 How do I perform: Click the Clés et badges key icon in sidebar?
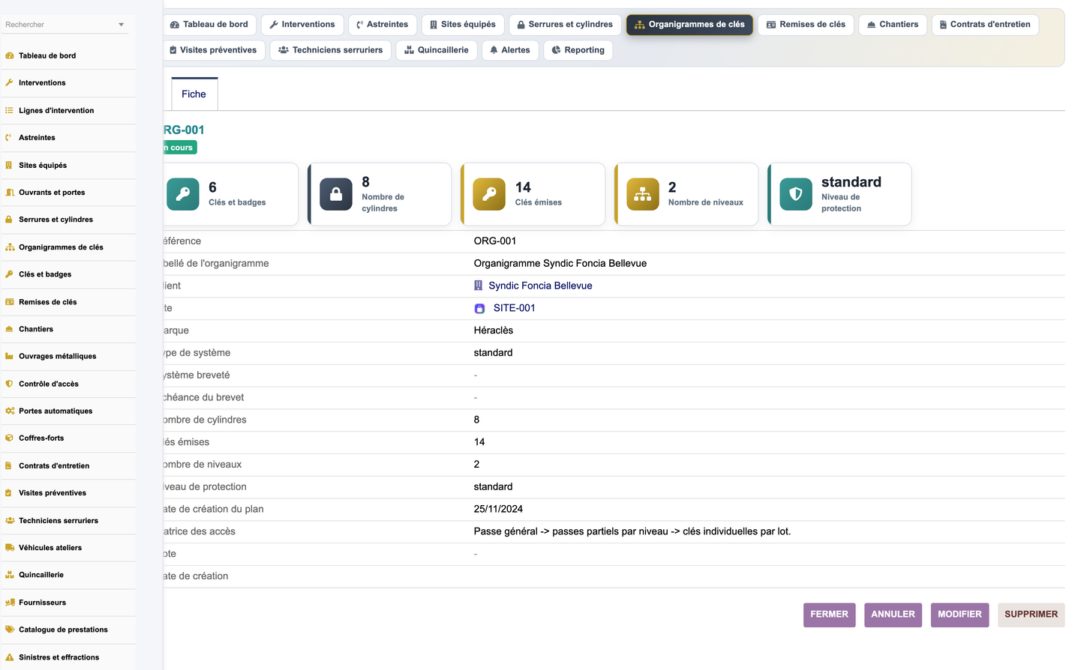click(10, 274)
